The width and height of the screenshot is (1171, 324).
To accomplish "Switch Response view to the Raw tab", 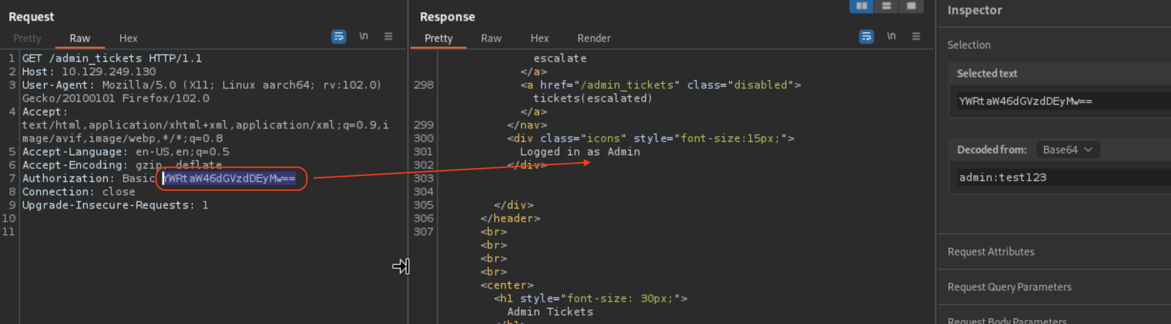I will 491,38.
